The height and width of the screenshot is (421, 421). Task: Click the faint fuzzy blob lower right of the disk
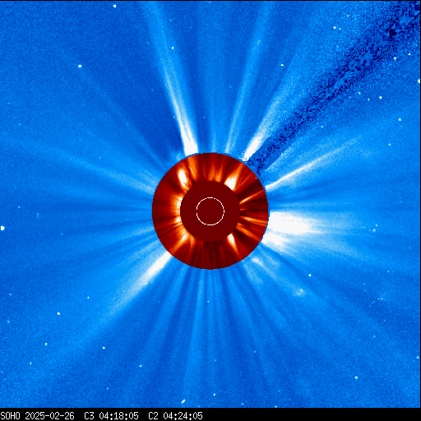click(x=301, y=292)
